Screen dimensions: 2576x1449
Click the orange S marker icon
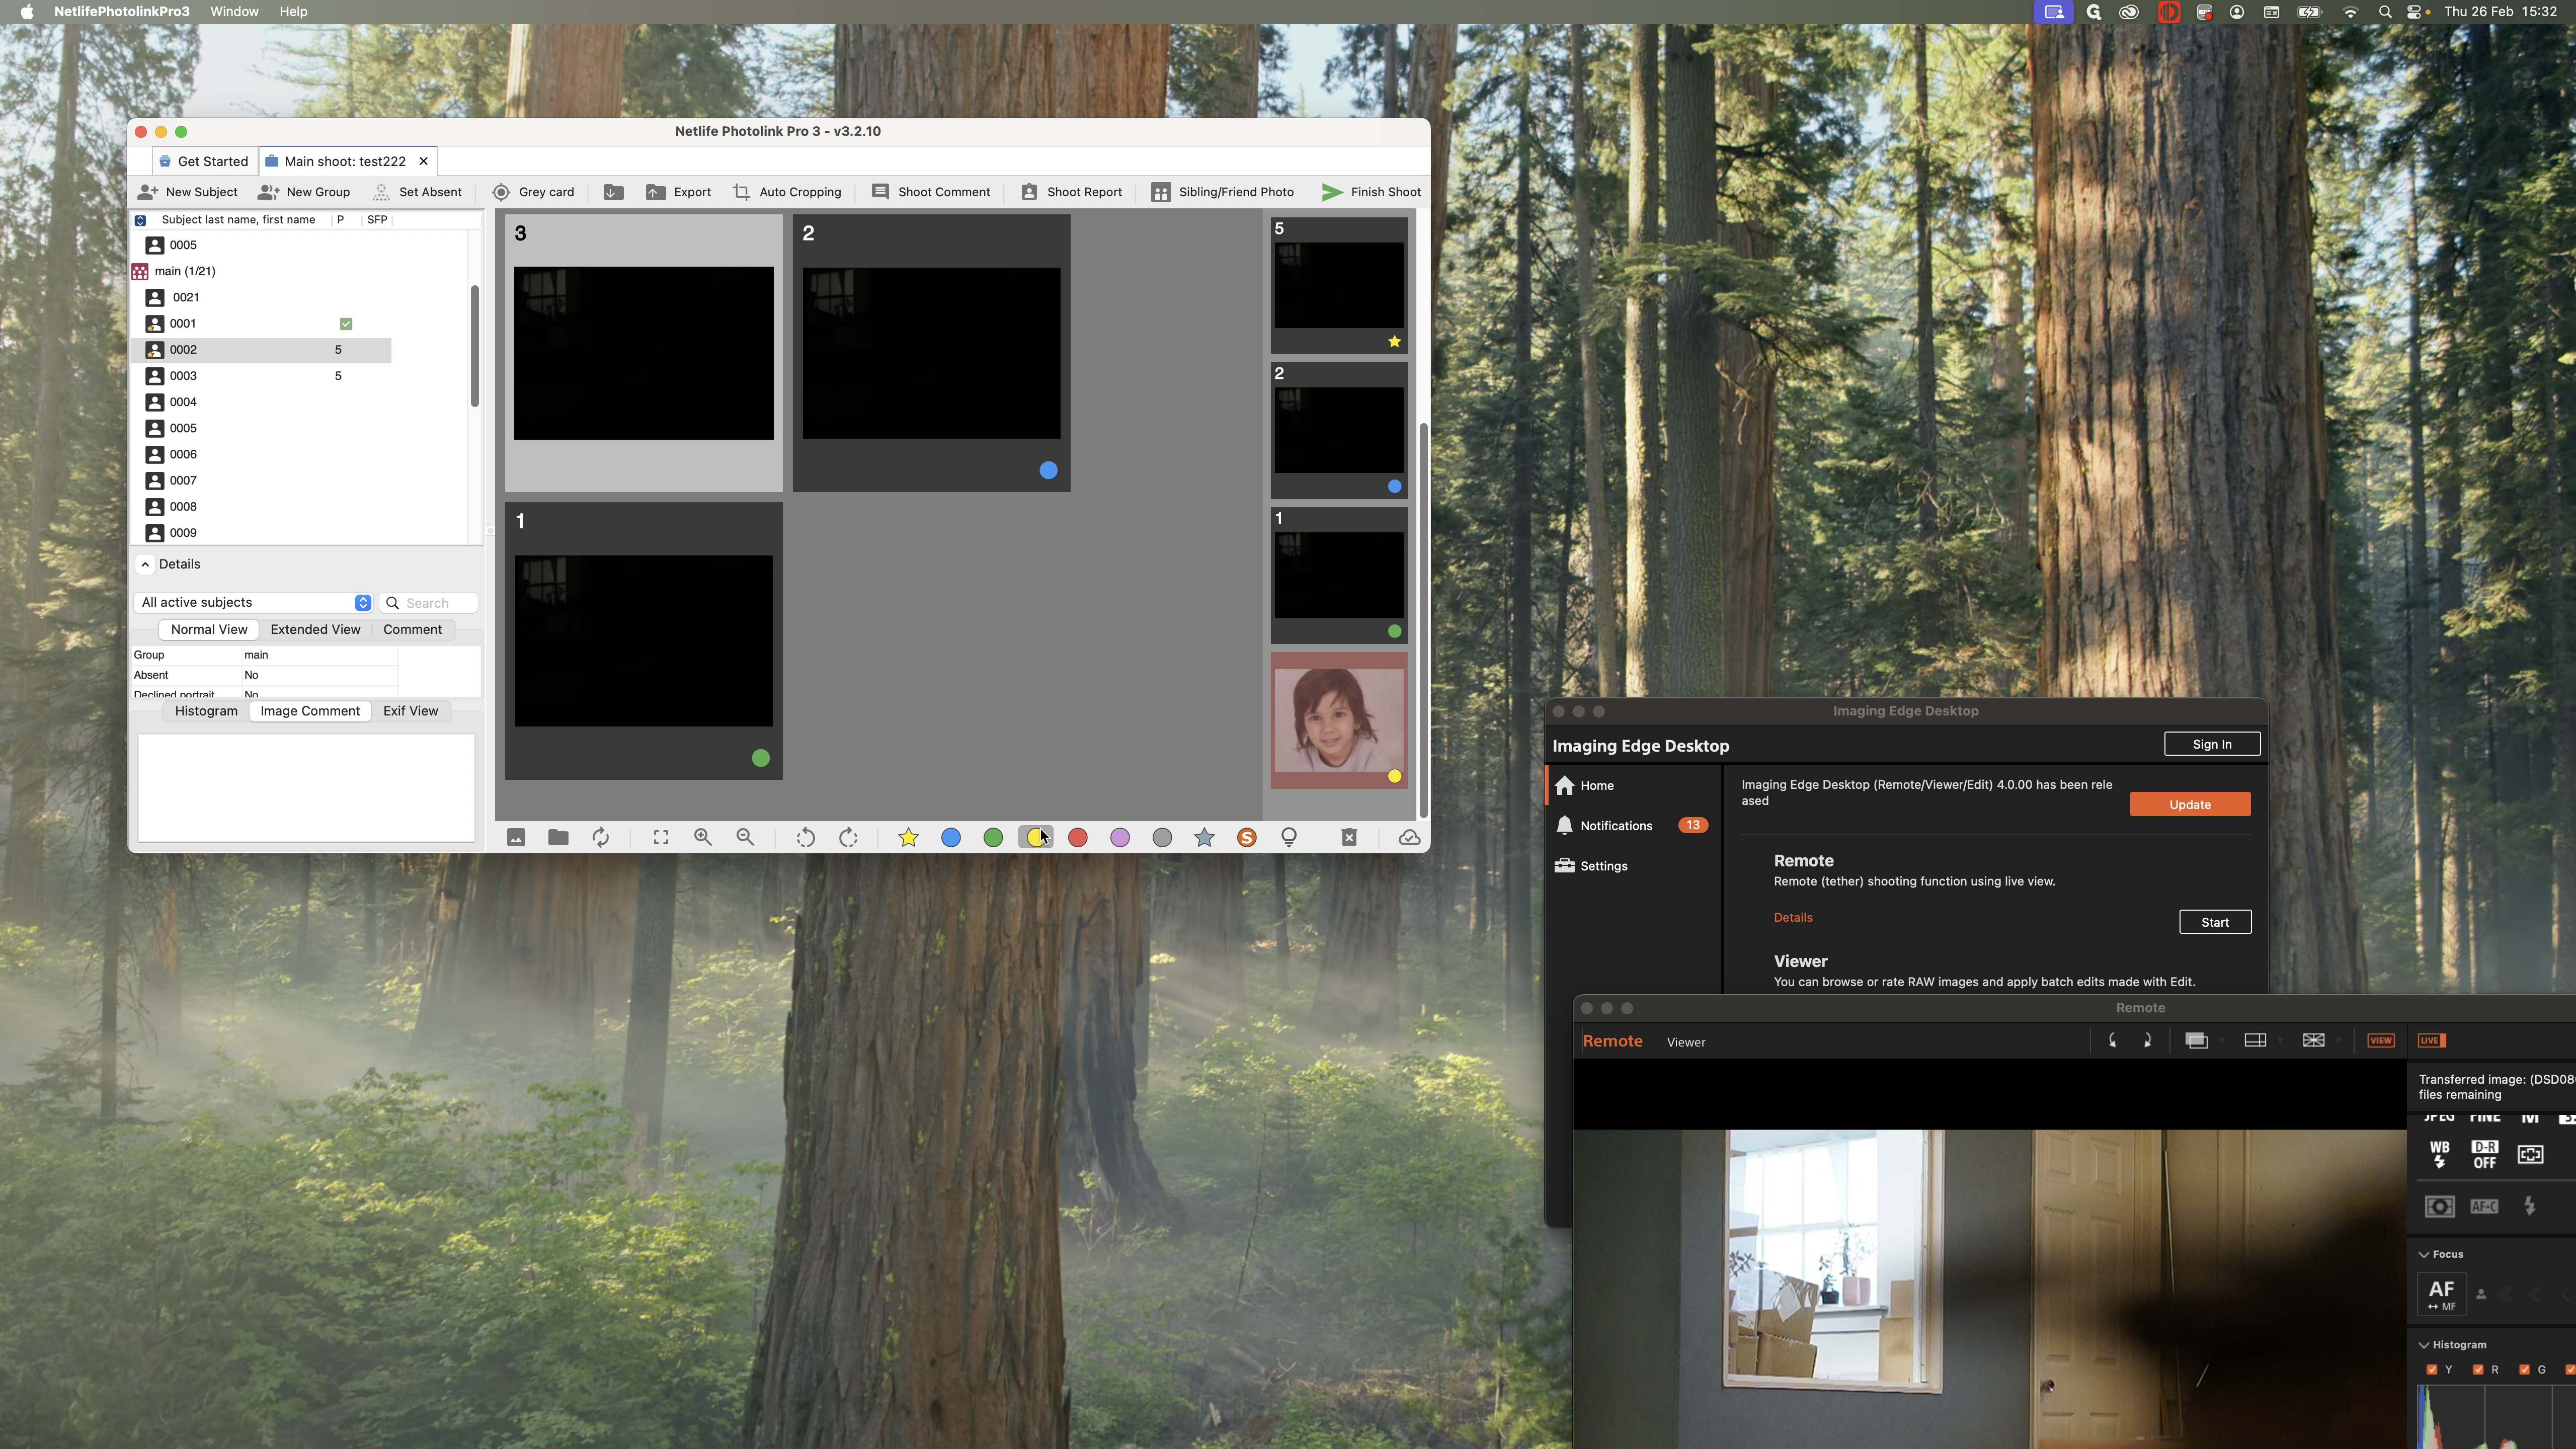tap(1246, 838)
